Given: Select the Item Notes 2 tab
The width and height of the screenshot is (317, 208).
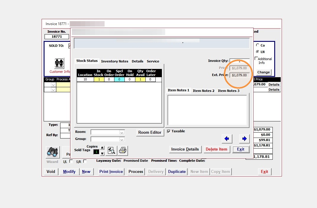Looking at the screenshot, I should coord(203,91).
